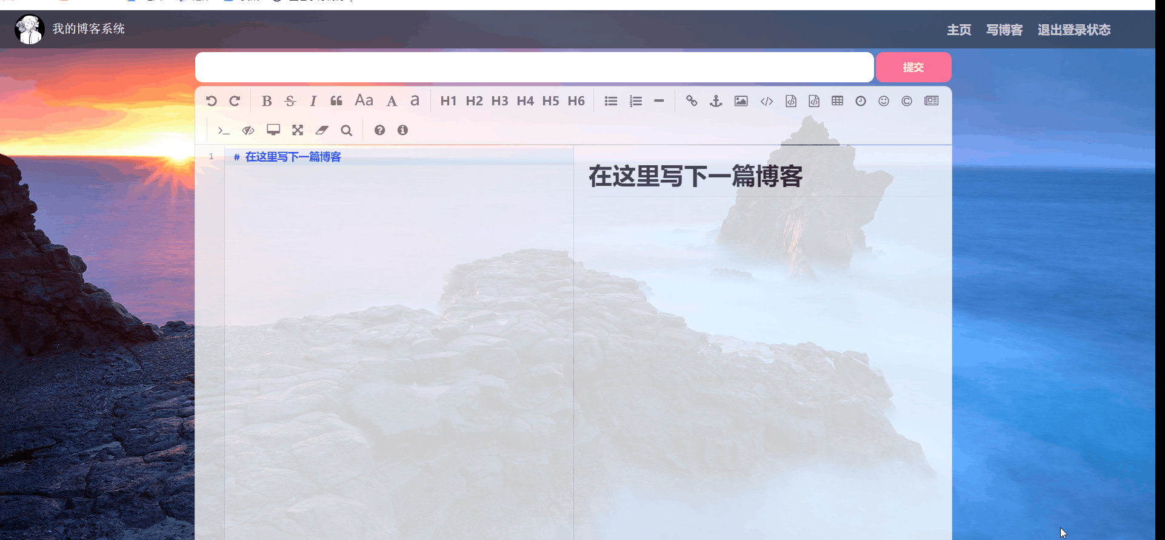Go to 主页 in the navigation bar
The width and height of the screenshot is (1165, 540).
(959, 30)
